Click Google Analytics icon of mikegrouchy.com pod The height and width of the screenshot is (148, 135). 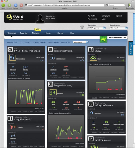[x=91, y=104]
